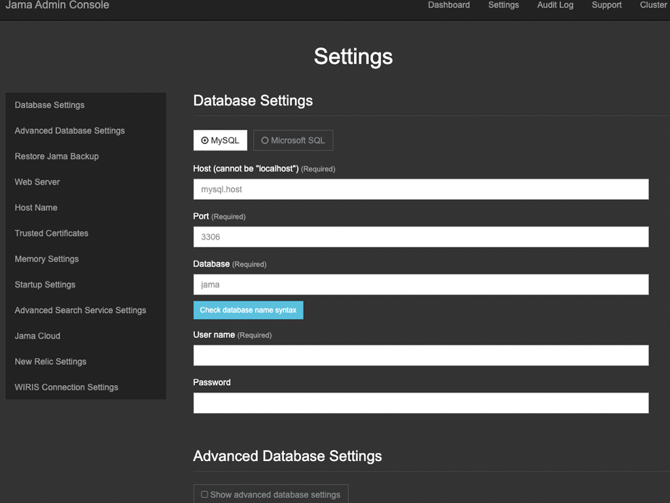Open Restore Jama Backup in sidebar

click(x=57, y=156)
